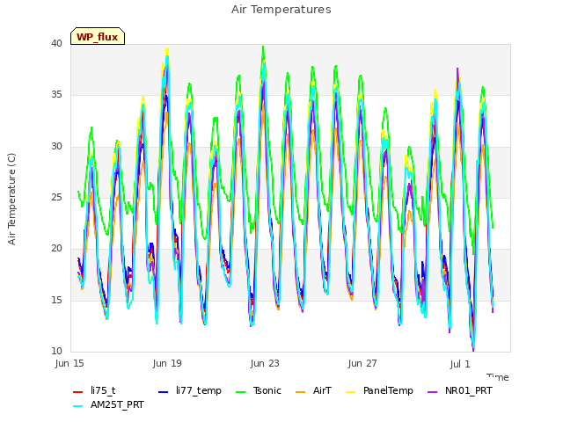Click the yellow PanelTemp legend swatch

coord(350,392)
